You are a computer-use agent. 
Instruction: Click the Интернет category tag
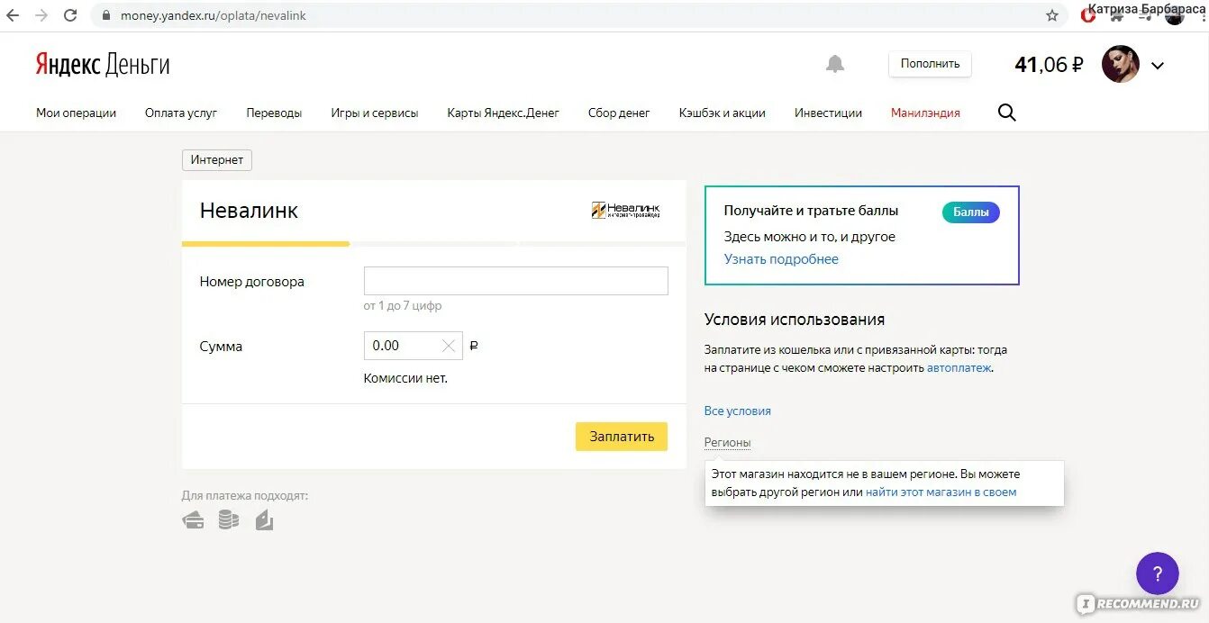tap(217, 159)
